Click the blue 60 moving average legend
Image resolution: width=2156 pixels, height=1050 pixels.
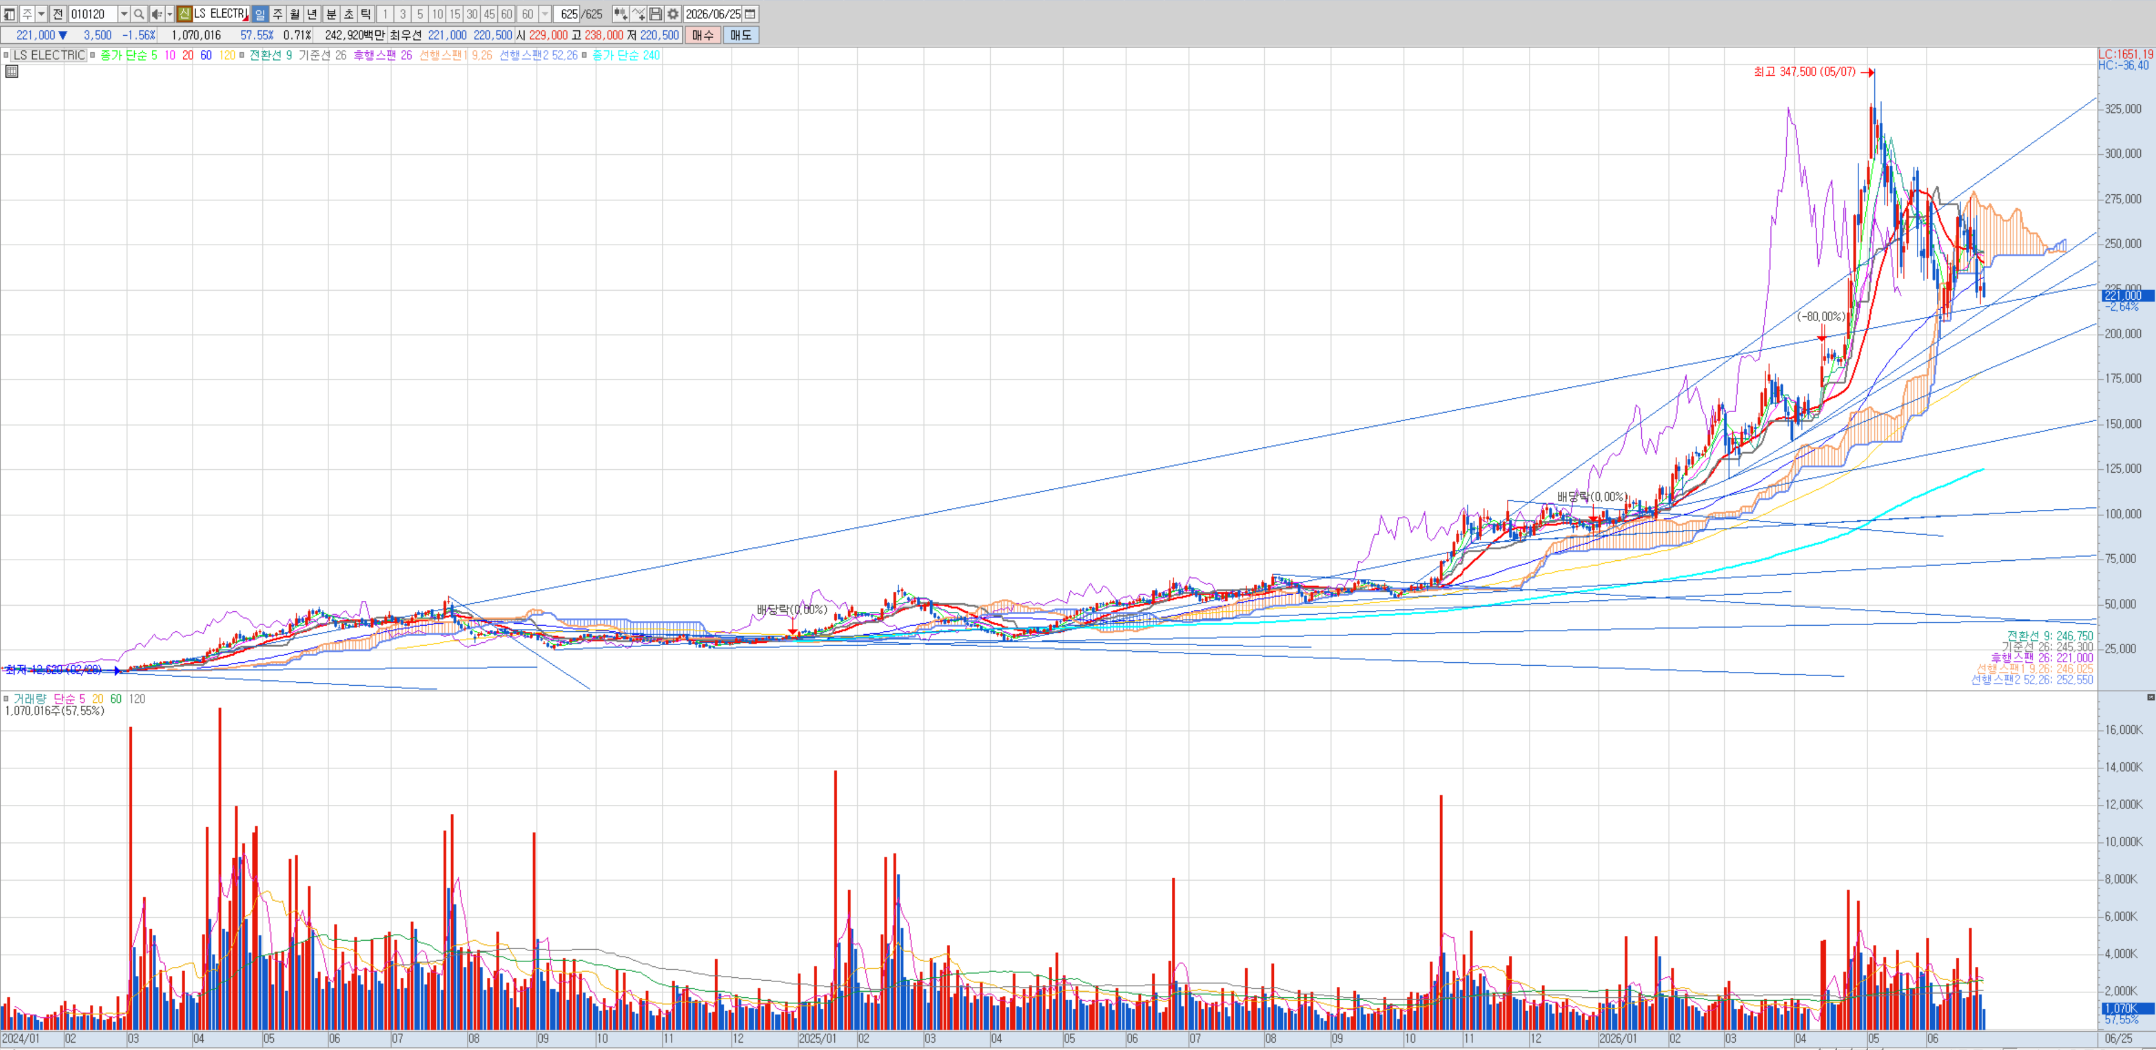[206, 55]
